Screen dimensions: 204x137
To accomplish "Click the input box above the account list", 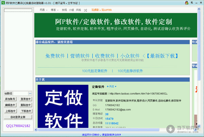I will (x=18, y=10).
